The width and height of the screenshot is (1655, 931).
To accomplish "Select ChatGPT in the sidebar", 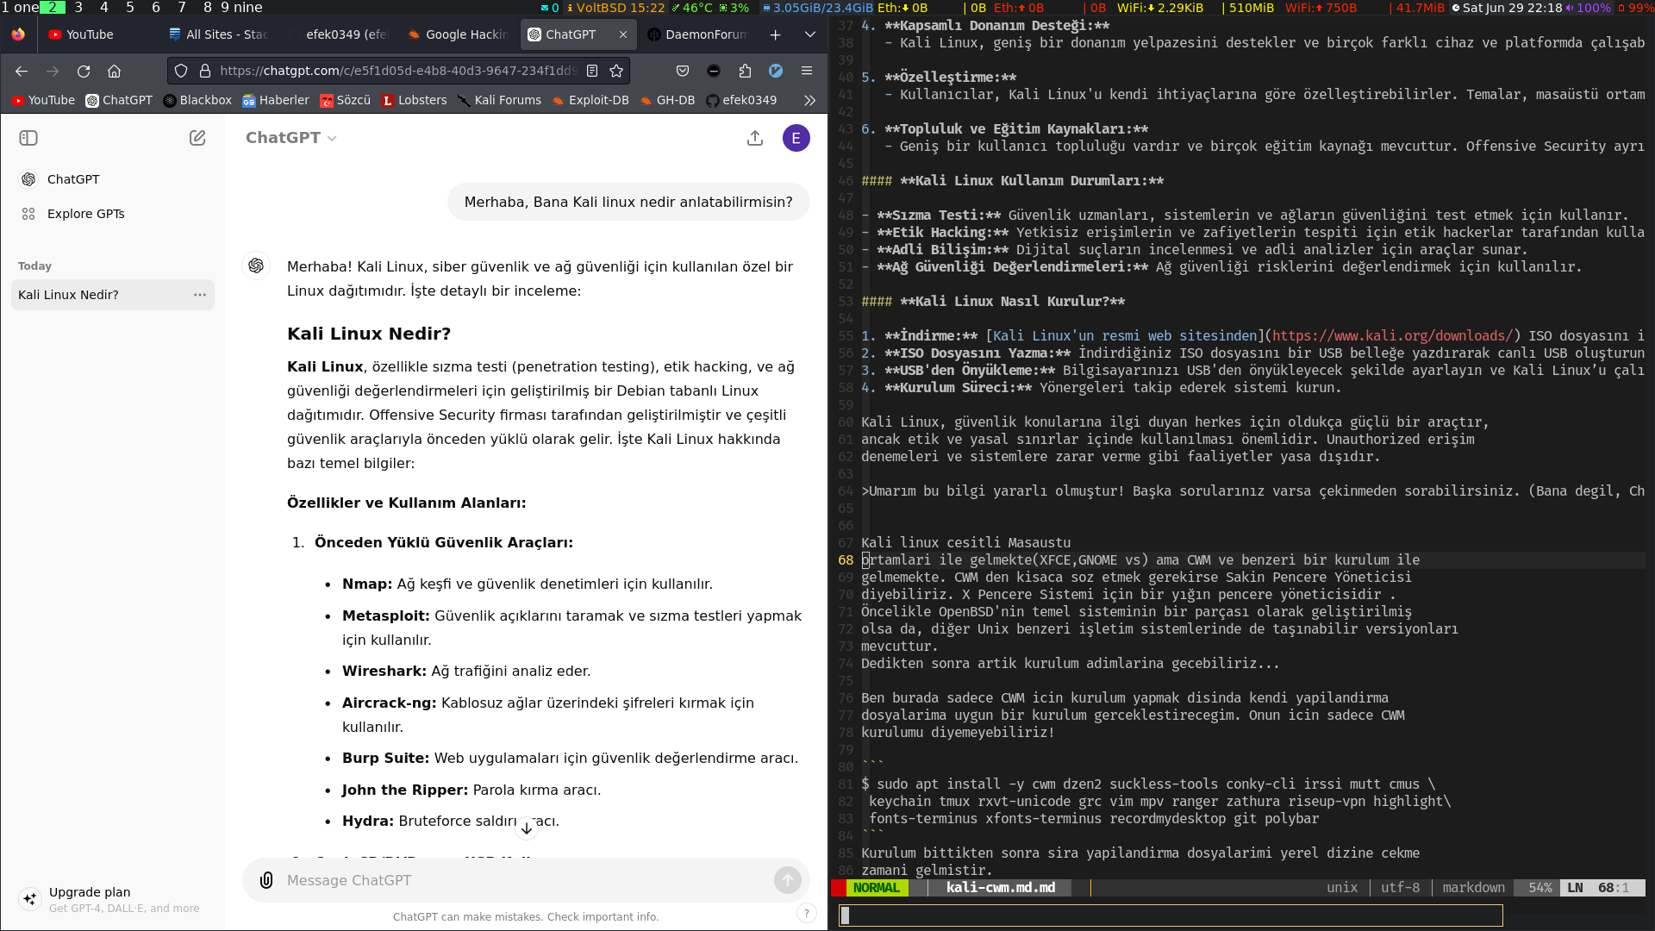I will pos(113,179).
